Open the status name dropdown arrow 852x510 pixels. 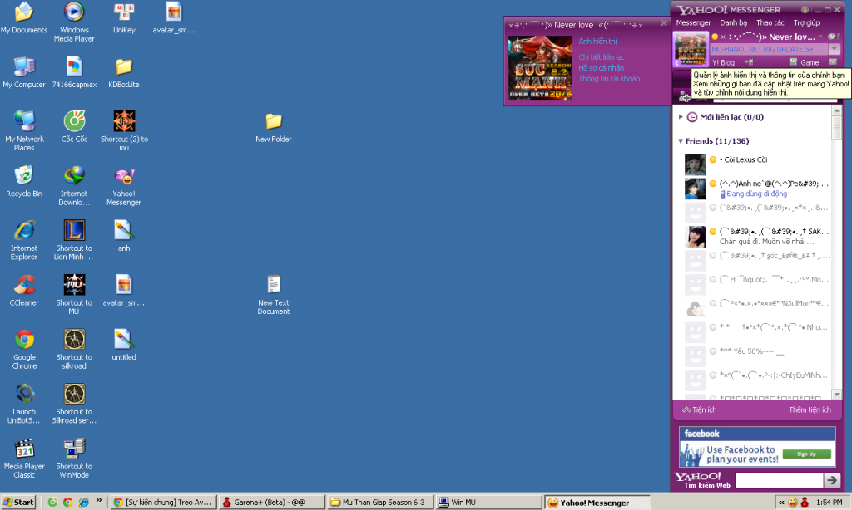point(820,37)
